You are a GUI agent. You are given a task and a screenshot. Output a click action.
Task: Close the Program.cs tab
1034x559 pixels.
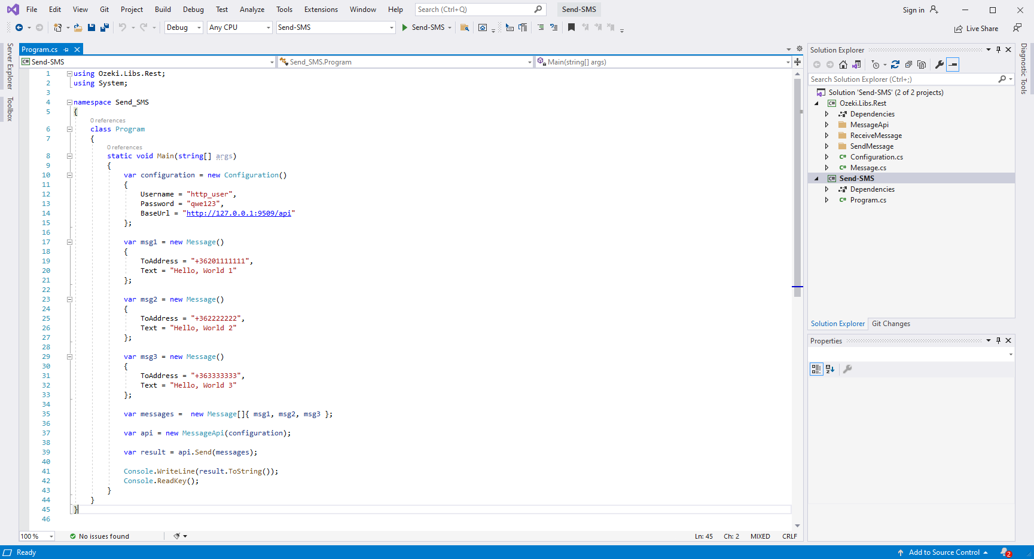tap(77, 50)
